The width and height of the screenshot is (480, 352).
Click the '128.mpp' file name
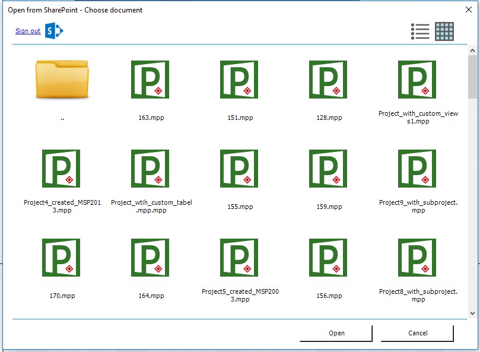point(329,118)
